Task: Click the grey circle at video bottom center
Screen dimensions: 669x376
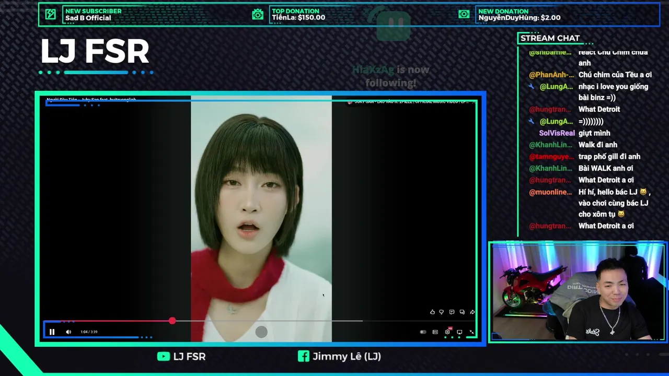Action: [x=261, y=332]
